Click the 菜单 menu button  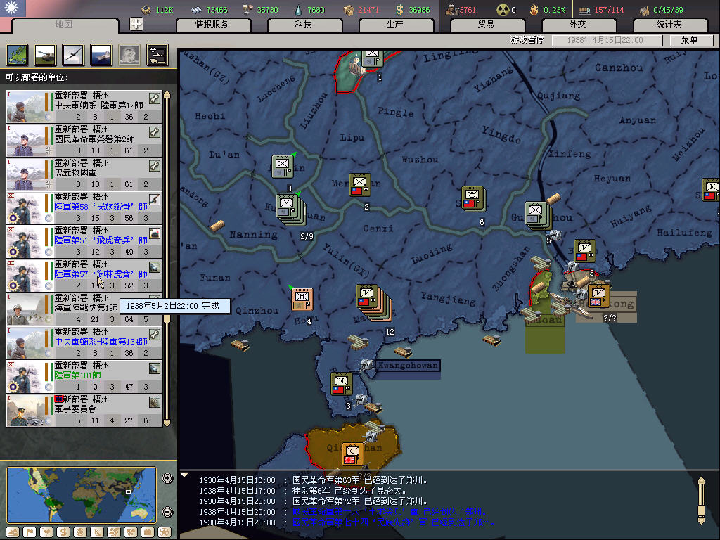[688, 40]
